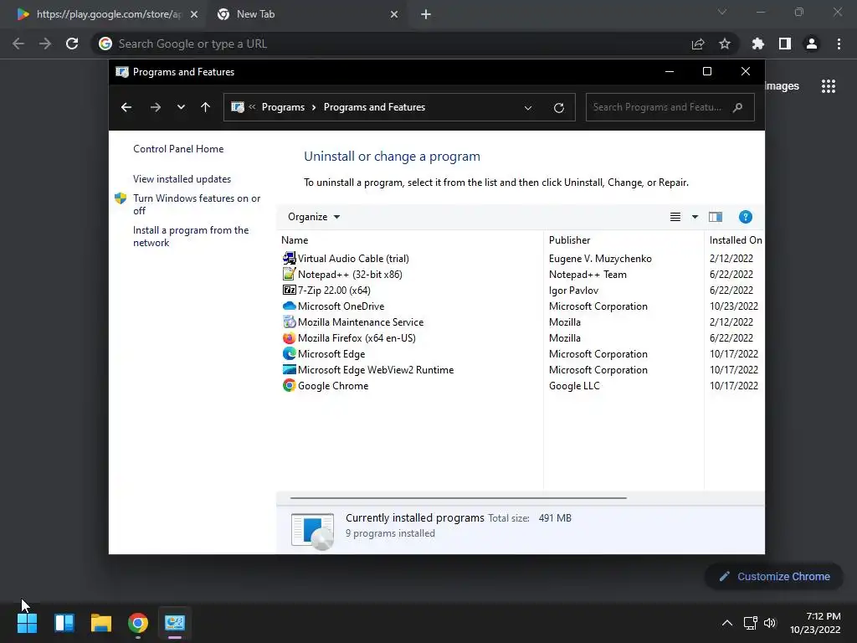This screenshot has height=643, width=857.
Task: Open Control Panel Home link
Action: pos(178,149)
